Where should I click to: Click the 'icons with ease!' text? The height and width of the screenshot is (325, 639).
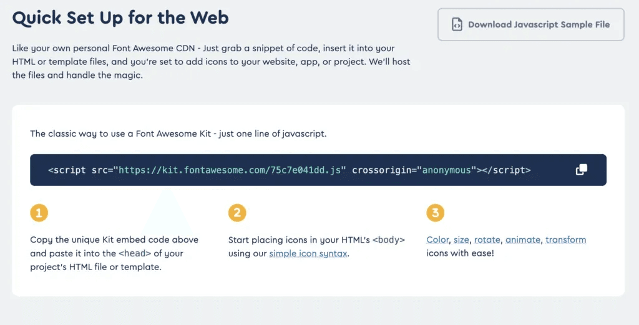(460, 253)
